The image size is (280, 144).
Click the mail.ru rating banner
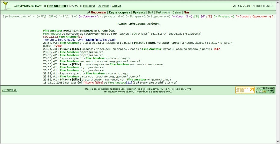265,90
